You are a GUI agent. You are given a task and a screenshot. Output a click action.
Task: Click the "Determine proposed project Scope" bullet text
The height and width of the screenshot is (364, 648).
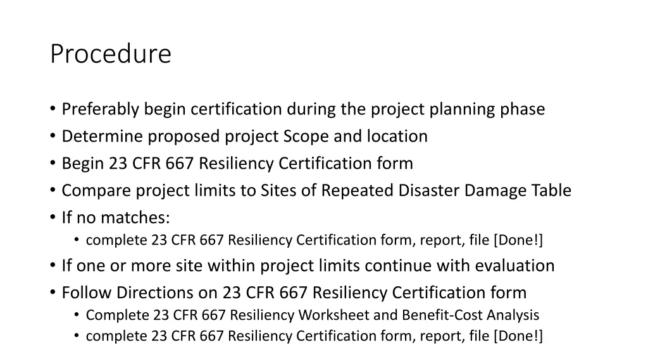pyautogui.click(x=245, y=136)
